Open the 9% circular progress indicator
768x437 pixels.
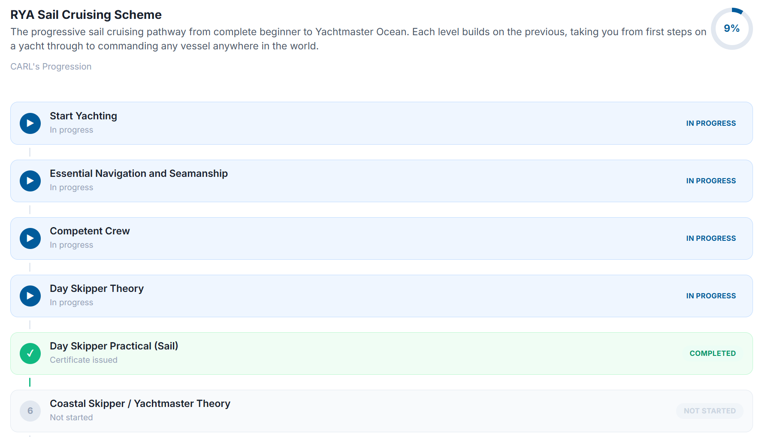pos(732,28)
